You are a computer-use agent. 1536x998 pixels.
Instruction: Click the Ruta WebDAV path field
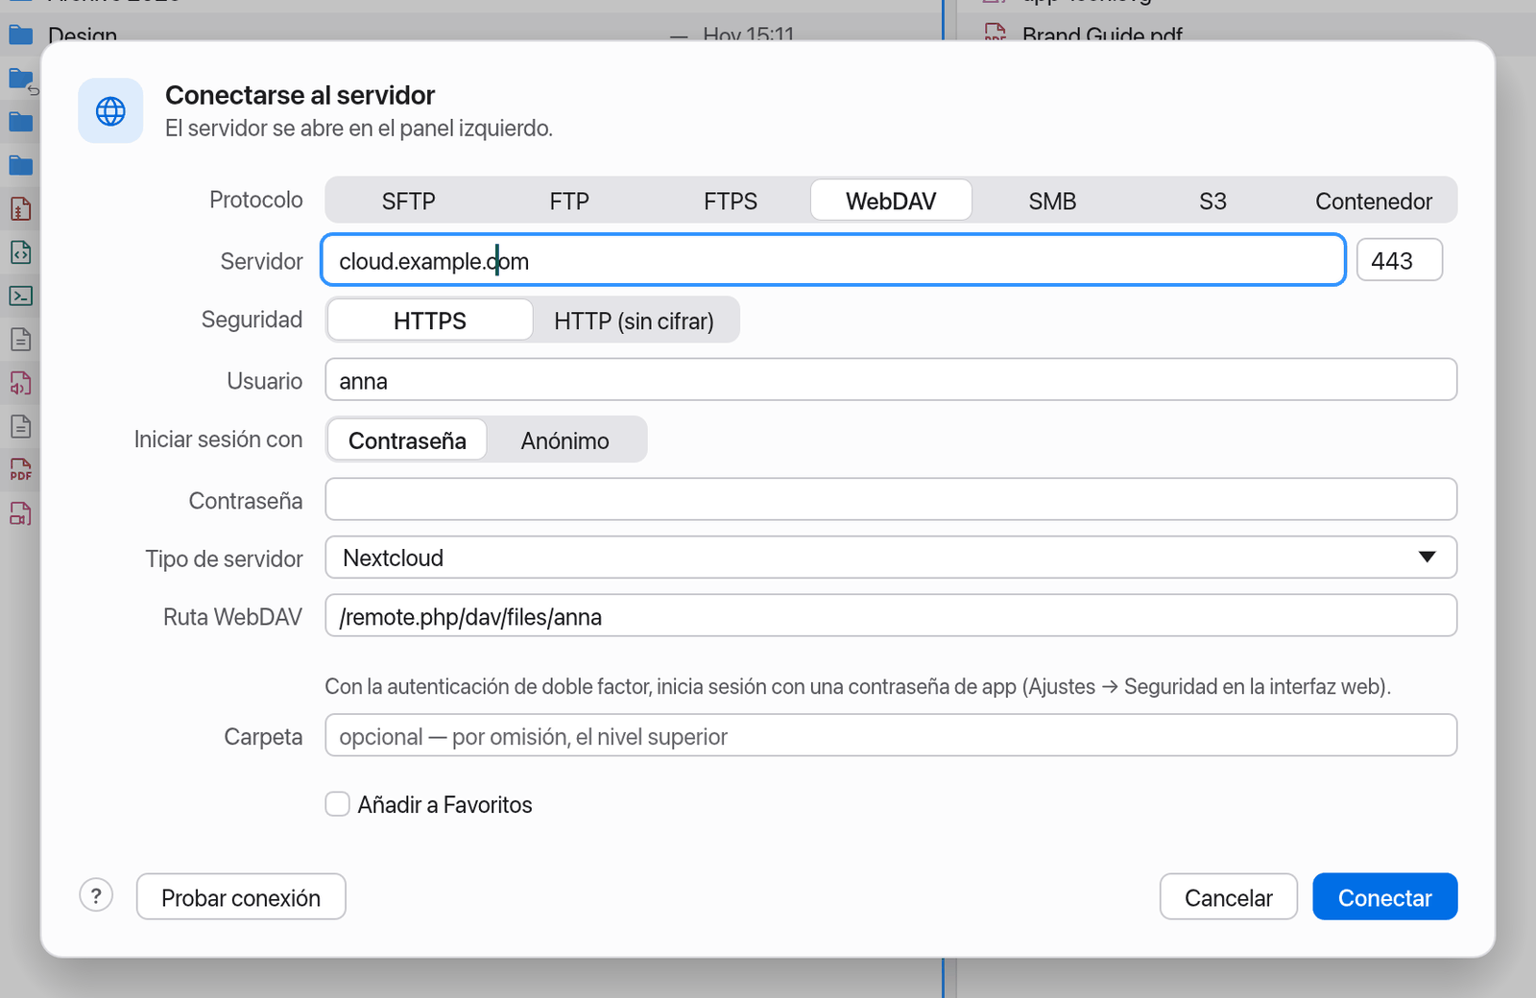891,615
